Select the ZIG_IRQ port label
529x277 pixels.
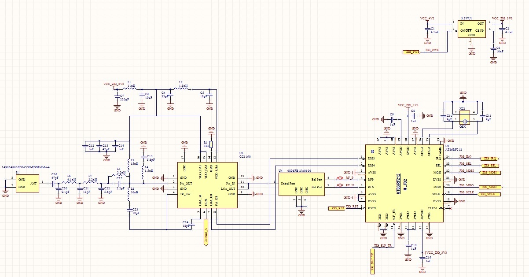point(490,158)
